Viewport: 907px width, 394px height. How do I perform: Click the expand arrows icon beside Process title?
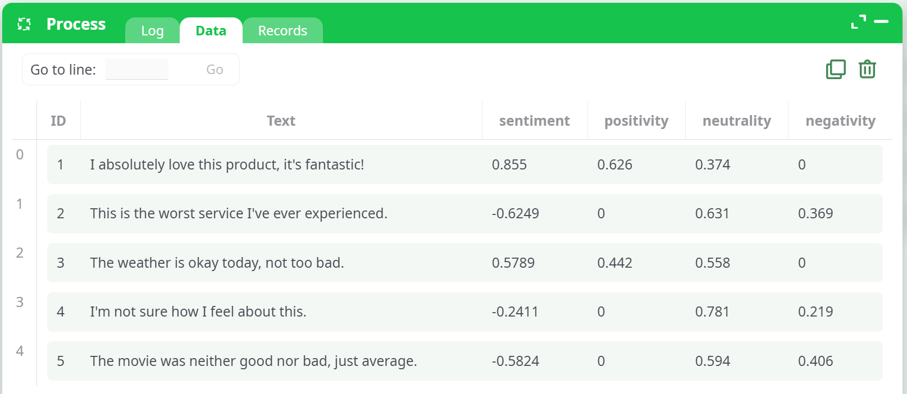[x=23, y=24]
